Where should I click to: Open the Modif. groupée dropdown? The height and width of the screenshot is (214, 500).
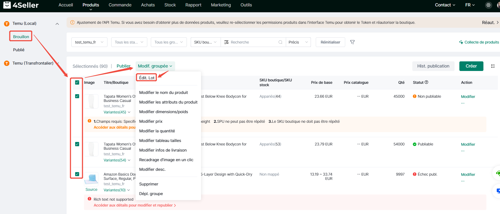point(155,66)
